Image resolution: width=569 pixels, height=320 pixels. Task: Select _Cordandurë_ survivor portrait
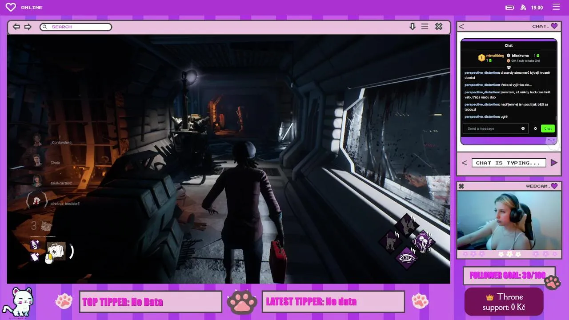tap(37, 141)
